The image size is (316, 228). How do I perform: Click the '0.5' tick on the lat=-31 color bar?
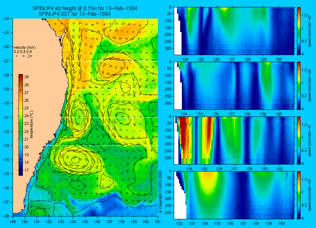coord(304,150)
